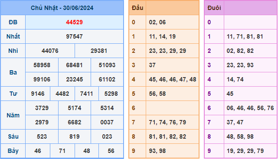The height and width of the screenshot is (159, 278).
Task: Click Đầu values 56, 58
Action: coord(157,94)
